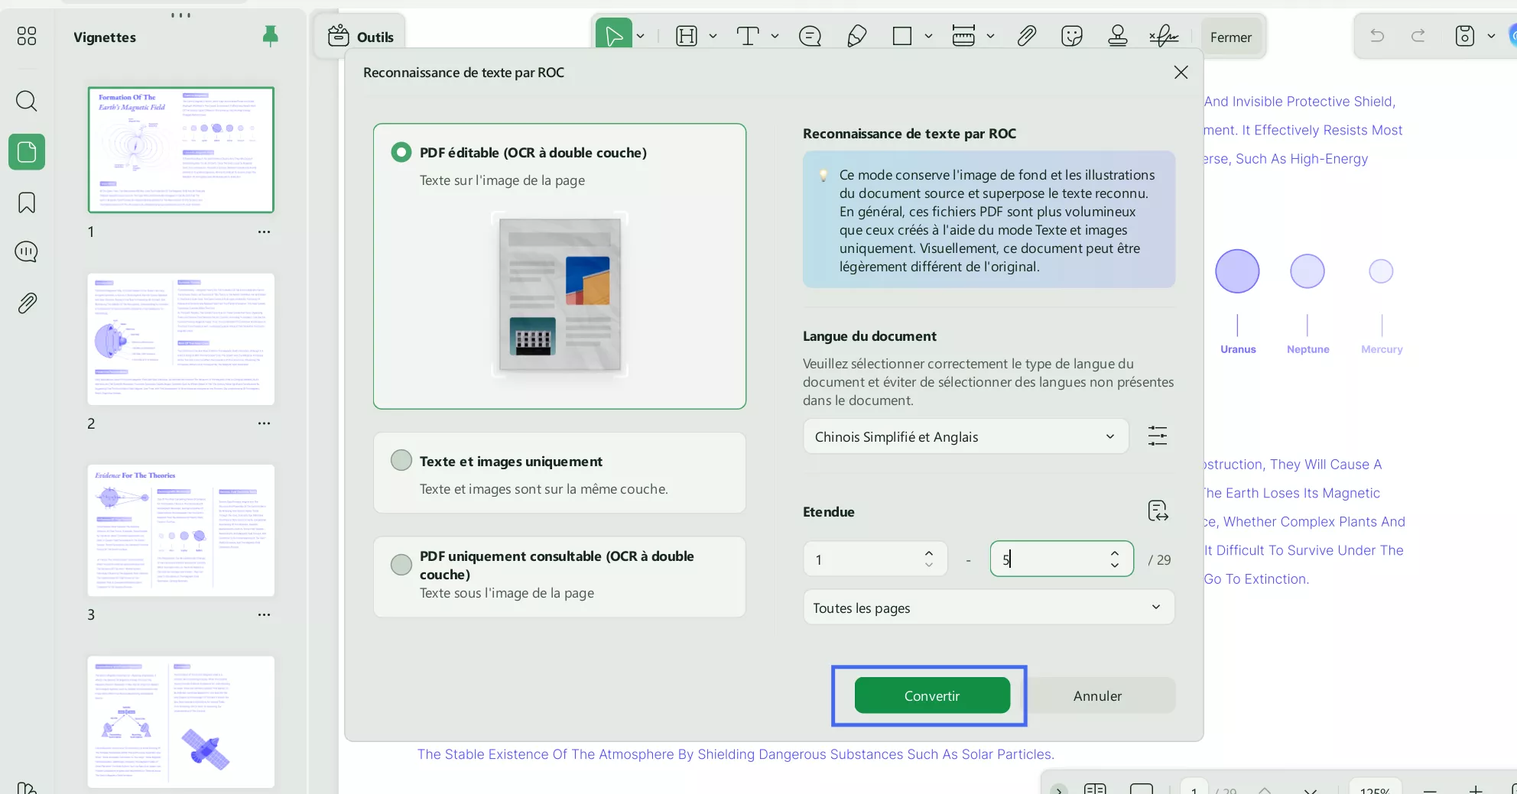1517x794 pixels.
Task: Open the home grid view icon
Action: (x=27, y=36)
